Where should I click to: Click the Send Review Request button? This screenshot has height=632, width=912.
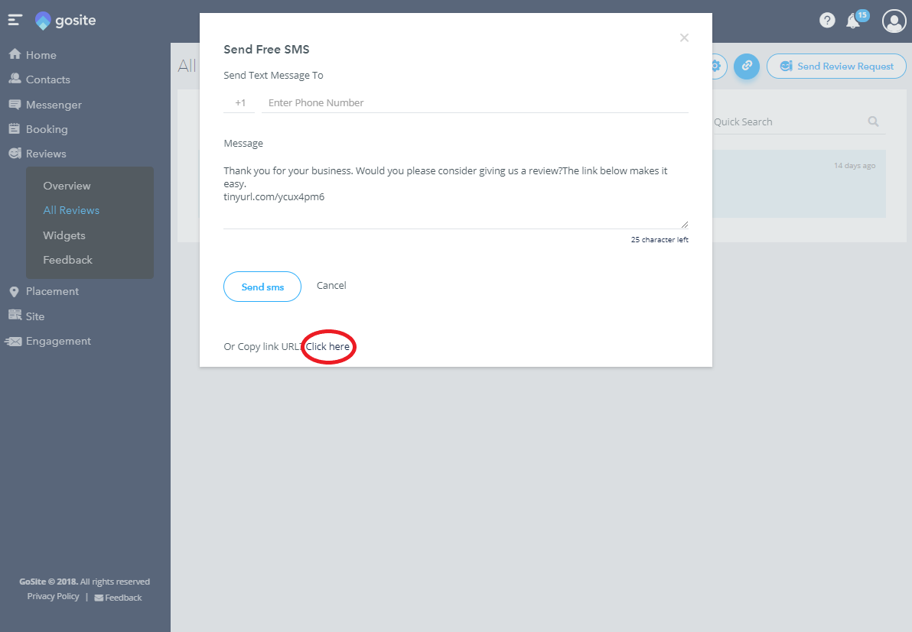836,66
